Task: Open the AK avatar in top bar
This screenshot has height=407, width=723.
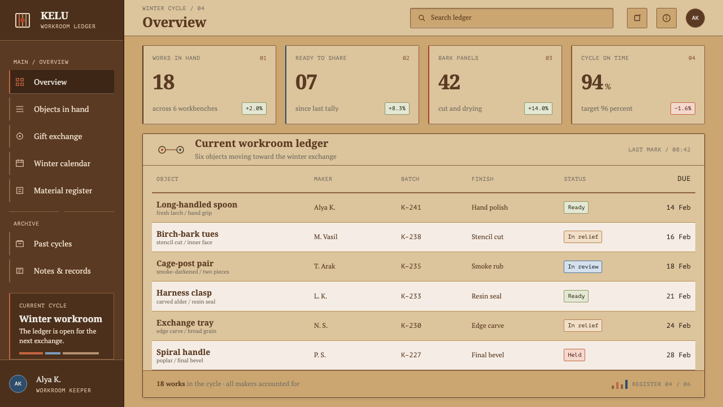Action: pos(695,18)
